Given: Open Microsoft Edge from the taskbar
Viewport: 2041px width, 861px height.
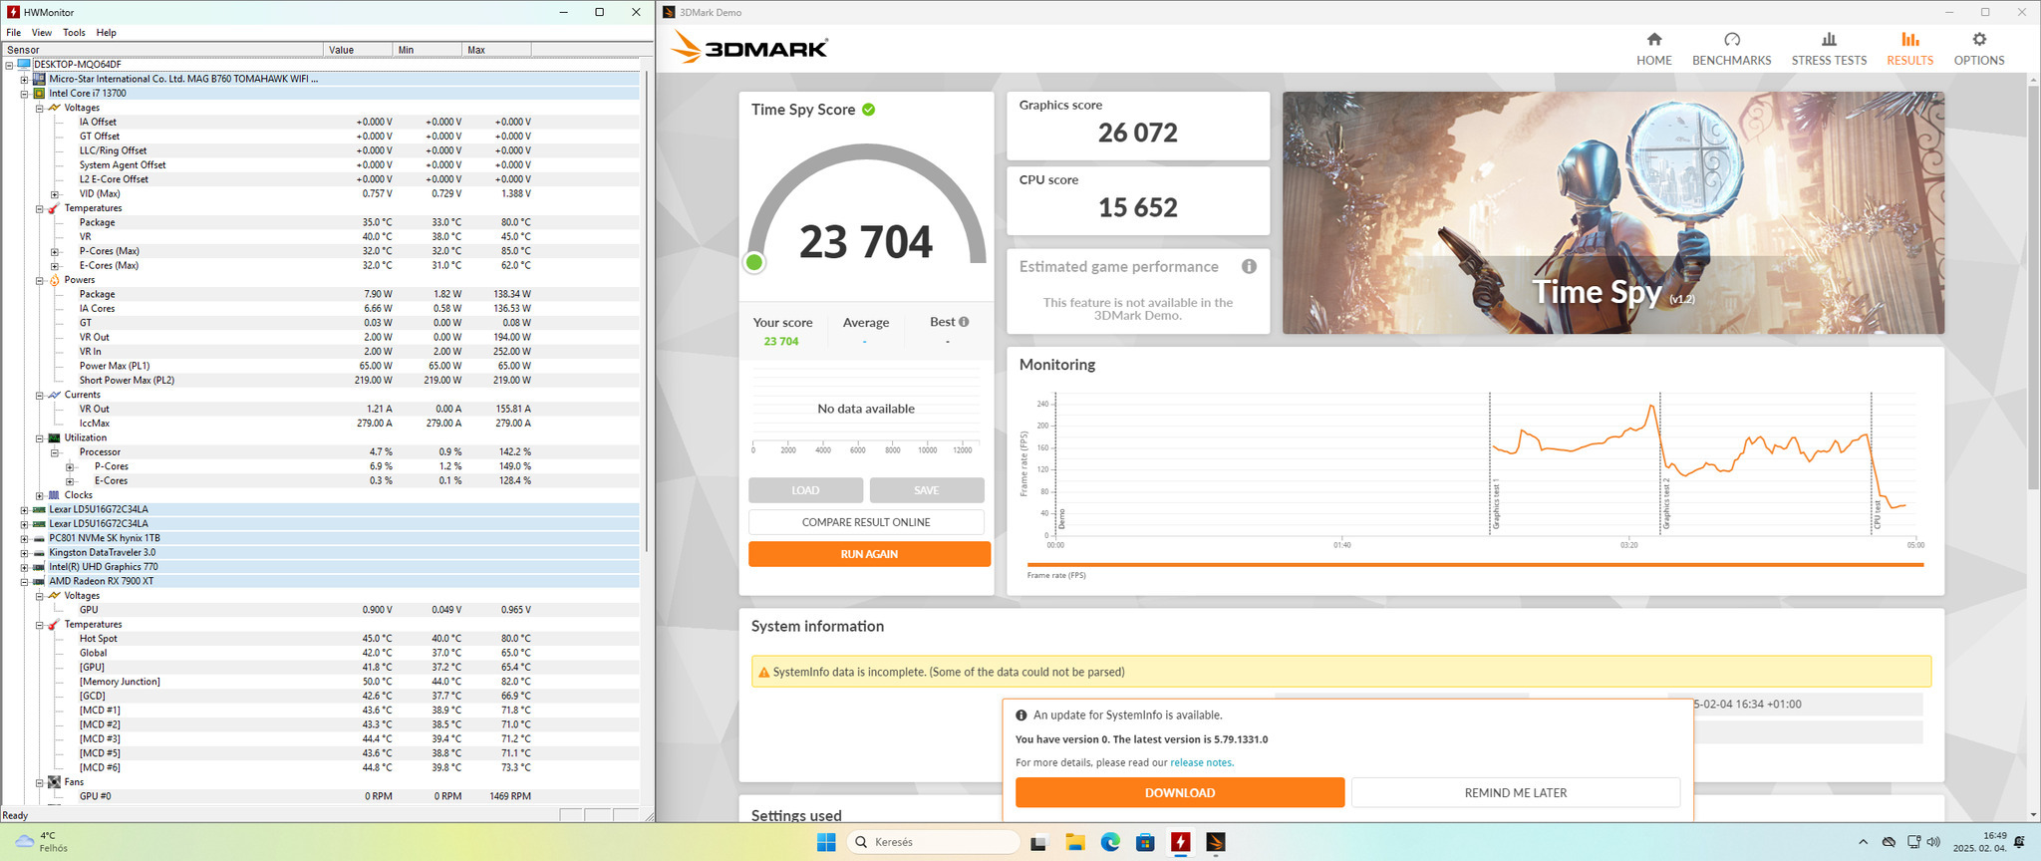Looking at the screenshot, I should pos(1110,843).
